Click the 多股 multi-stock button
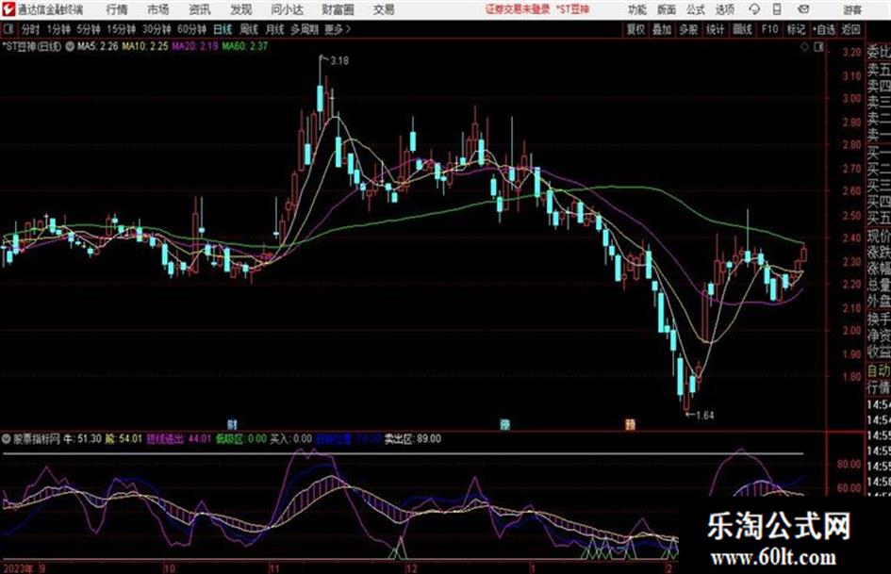891x574 pixels. pyautogui.click(x=688, y=29)
